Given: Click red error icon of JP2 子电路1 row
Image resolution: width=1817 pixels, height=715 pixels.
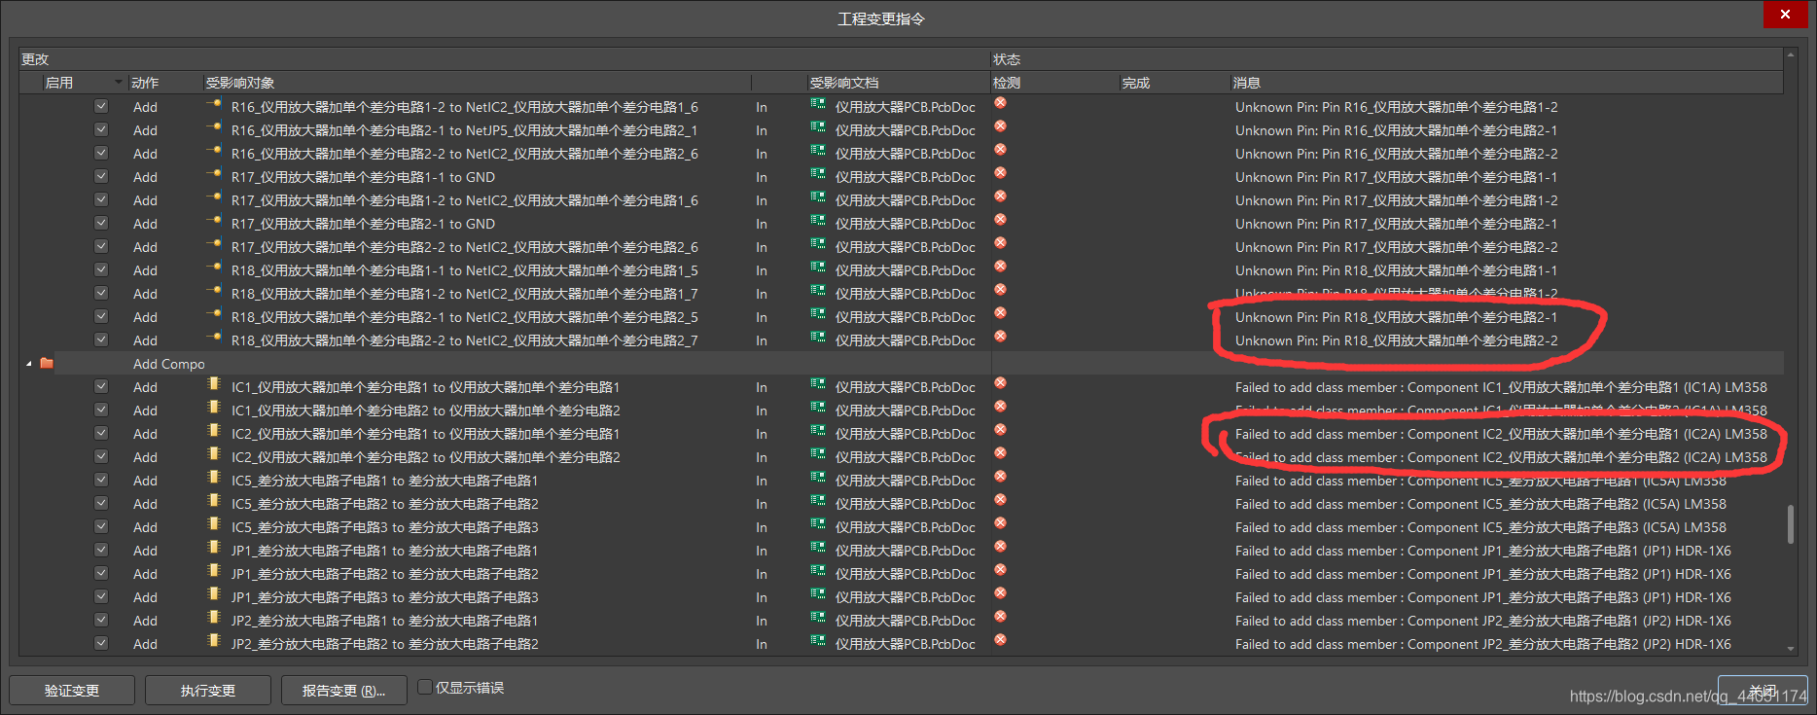Looking at the screenshot, I should (x=1000, y=617).
